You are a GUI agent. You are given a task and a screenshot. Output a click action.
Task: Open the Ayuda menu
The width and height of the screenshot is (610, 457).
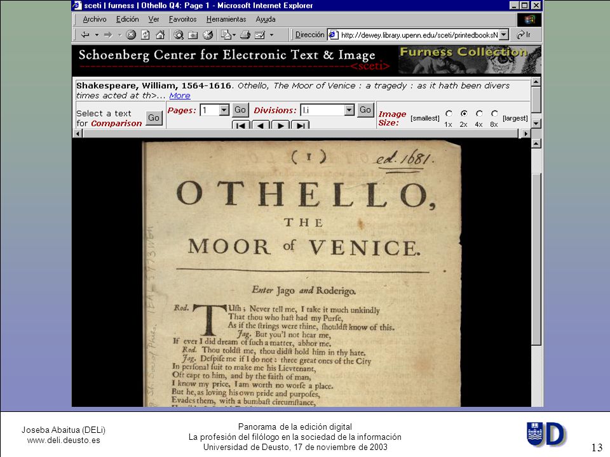point(266,19)
